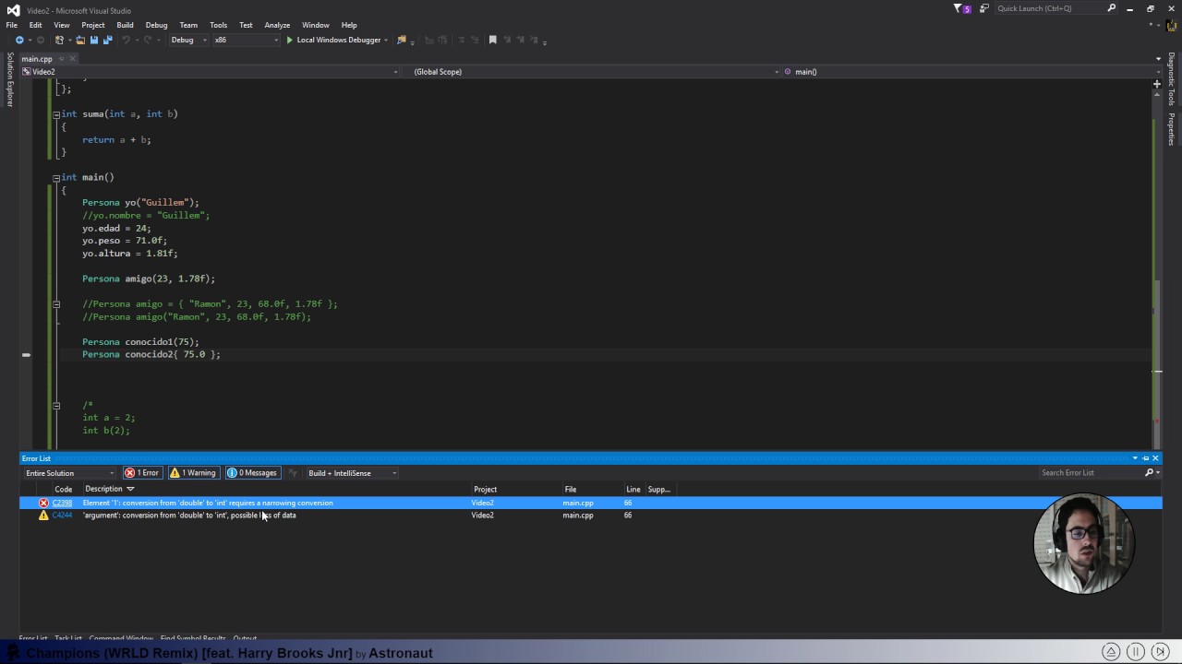Open the Build + IntelliSense dropdown
This screenshot has height=664, width=1182.
tap(352, 473)
